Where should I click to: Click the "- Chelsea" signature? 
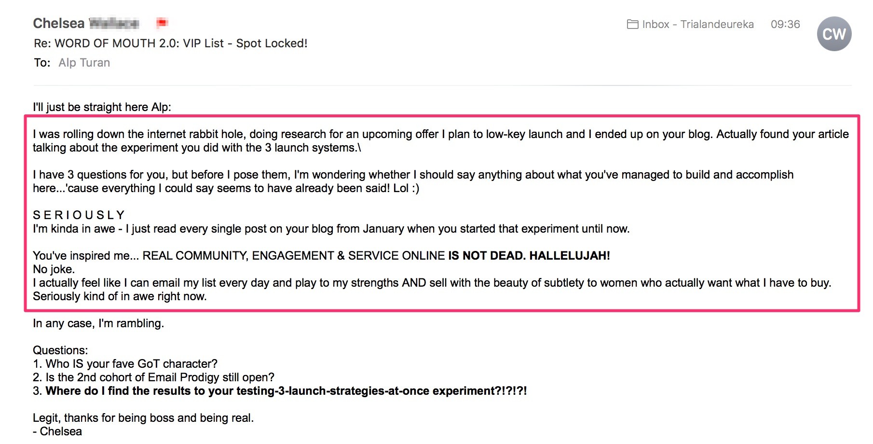(x=57, y=431)
